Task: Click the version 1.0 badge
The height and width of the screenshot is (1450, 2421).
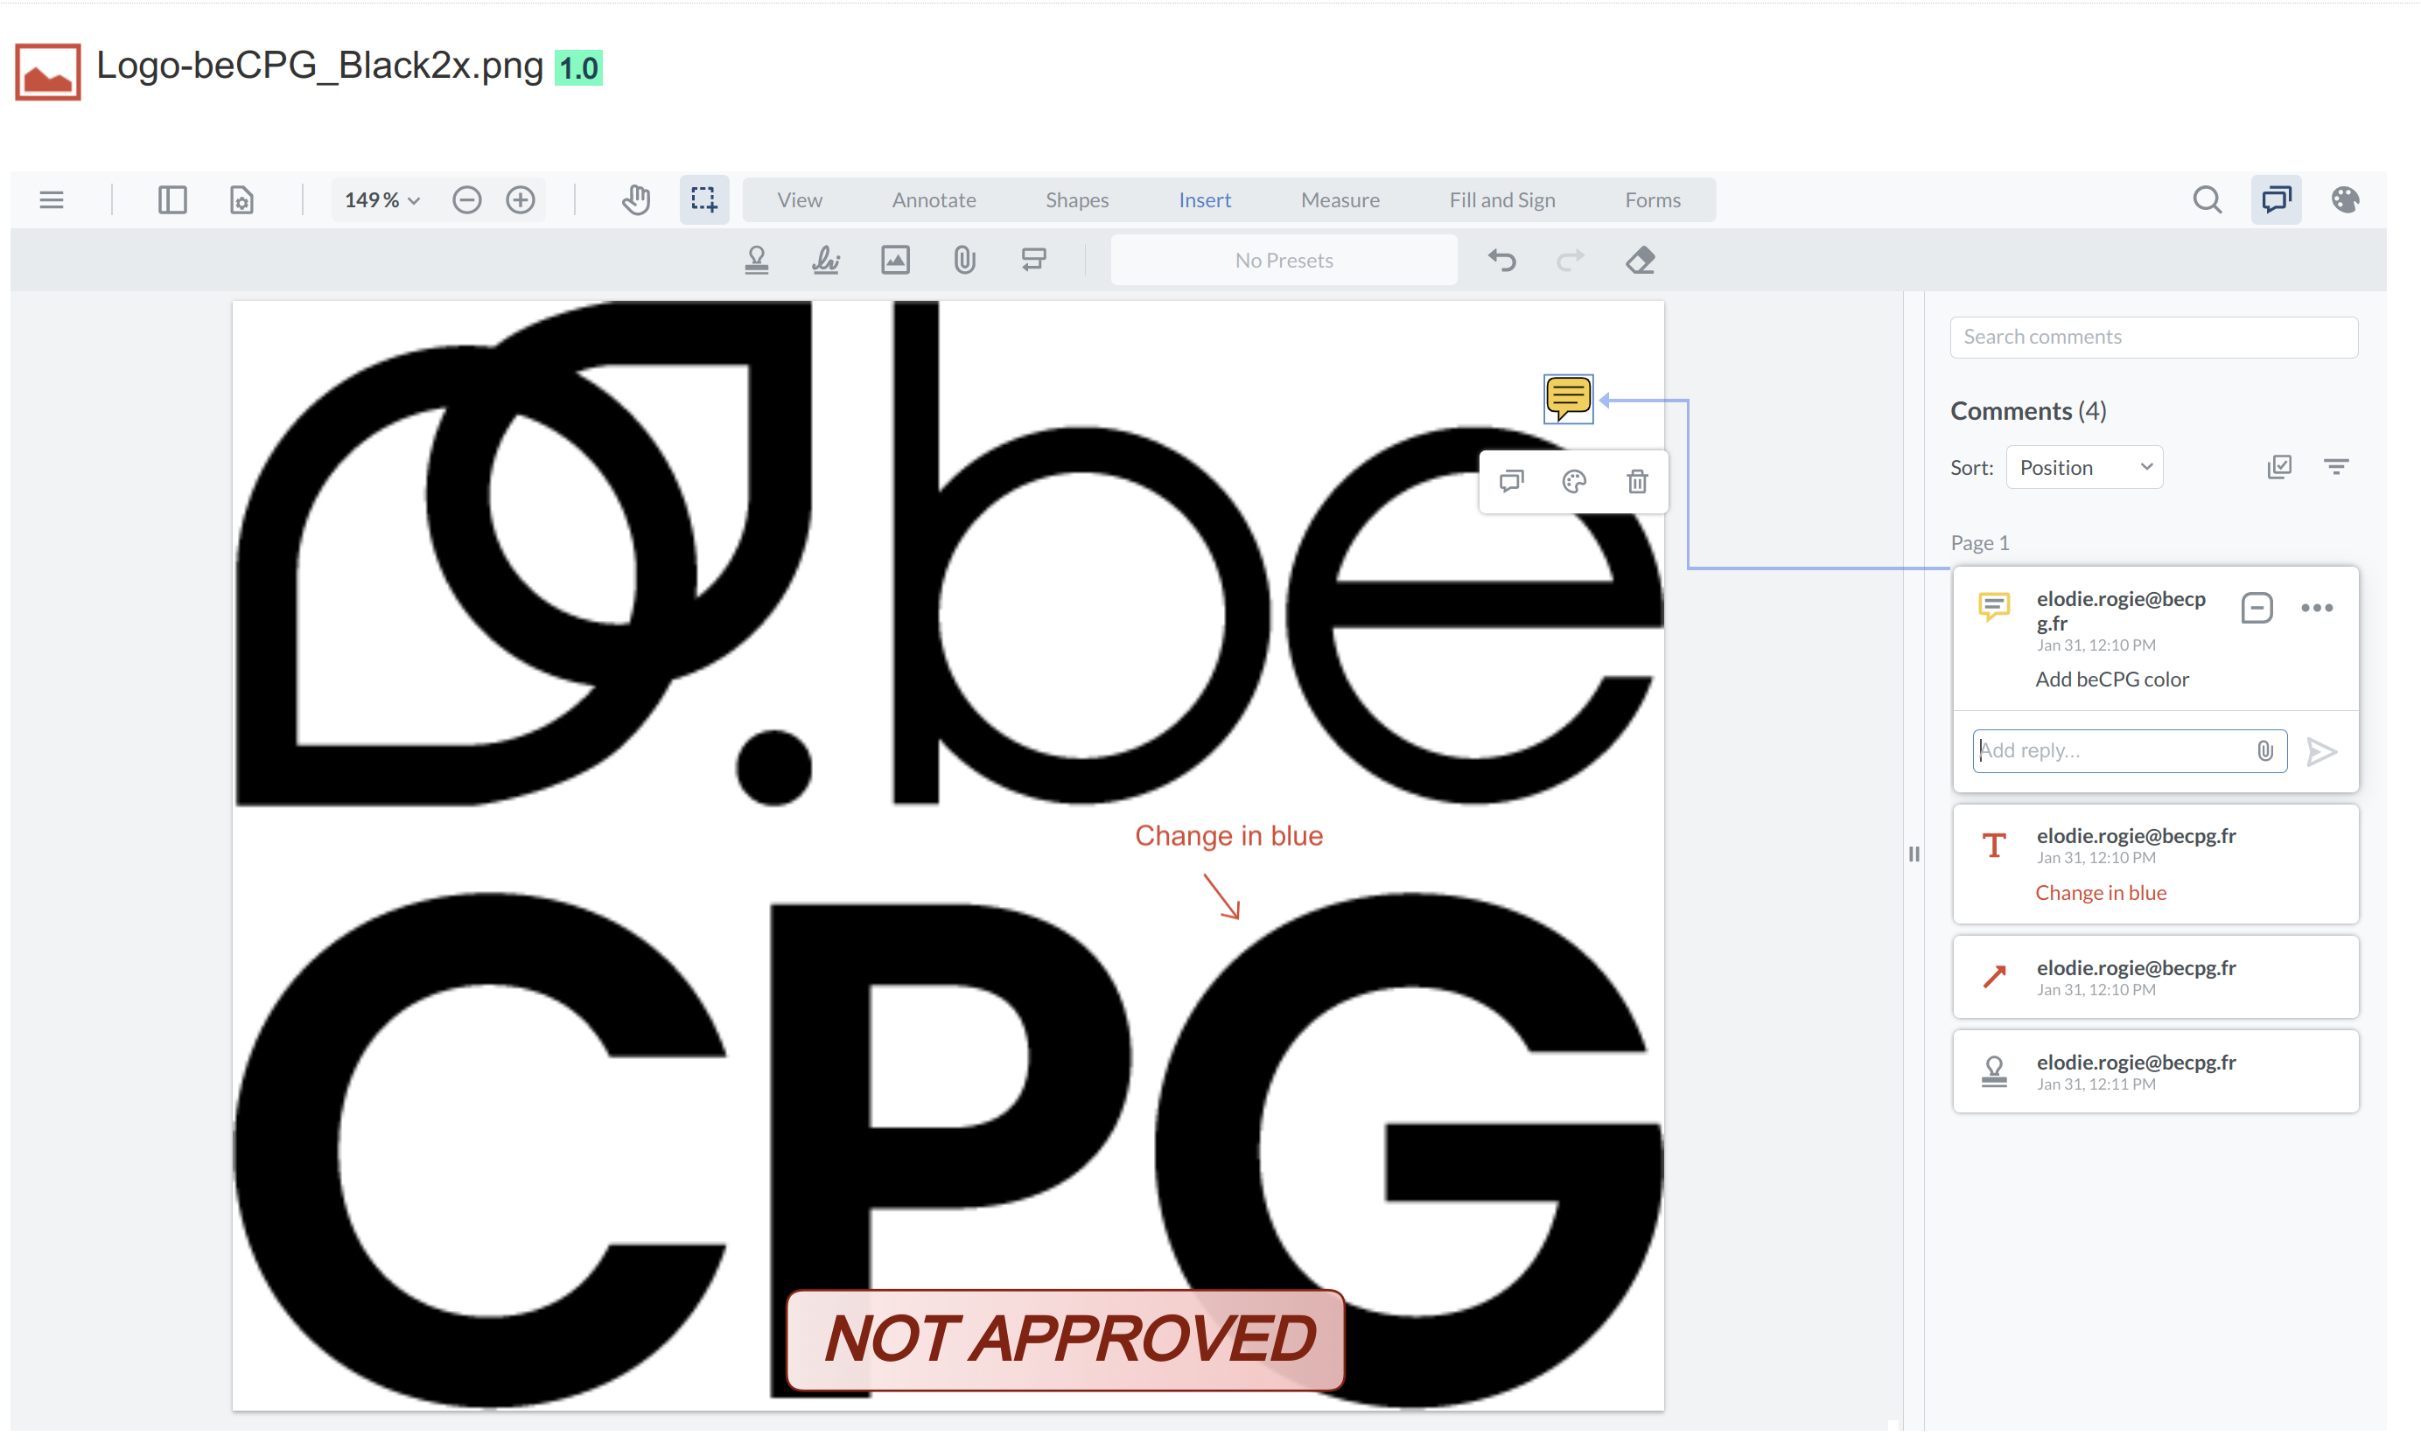Action: tap(578, 67)
